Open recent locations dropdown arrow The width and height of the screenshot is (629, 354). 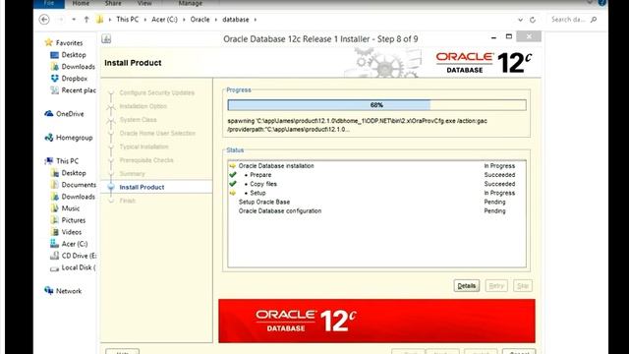coord(74,20)
